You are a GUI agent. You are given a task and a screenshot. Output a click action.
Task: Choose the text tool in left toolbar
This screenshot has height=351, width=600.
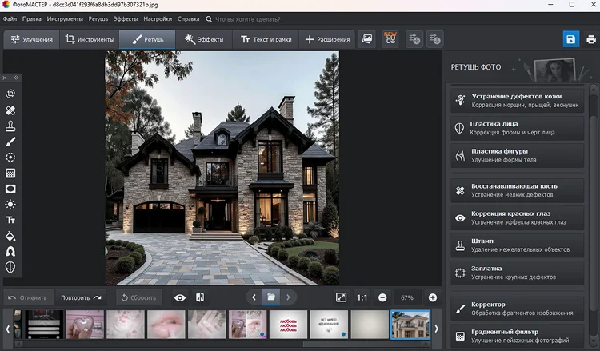pos(10,220)
